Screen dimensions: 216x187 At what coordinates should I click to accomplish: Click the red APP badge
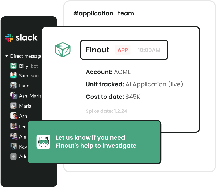pos(123,50)
